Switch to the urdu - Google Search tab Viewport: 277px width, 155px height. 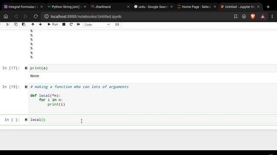[x=153, y=7]
